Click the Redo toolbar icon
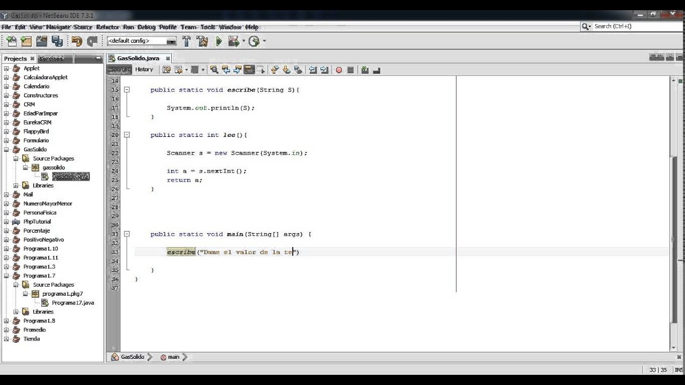The width and height of the screenshot is (685, 385). (x=93, y=41)
